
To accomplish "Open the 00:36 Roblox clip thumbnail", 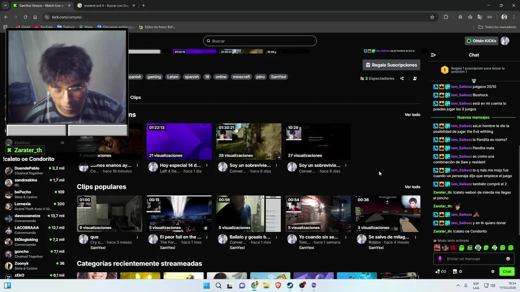I will click(x=388, y=214).
